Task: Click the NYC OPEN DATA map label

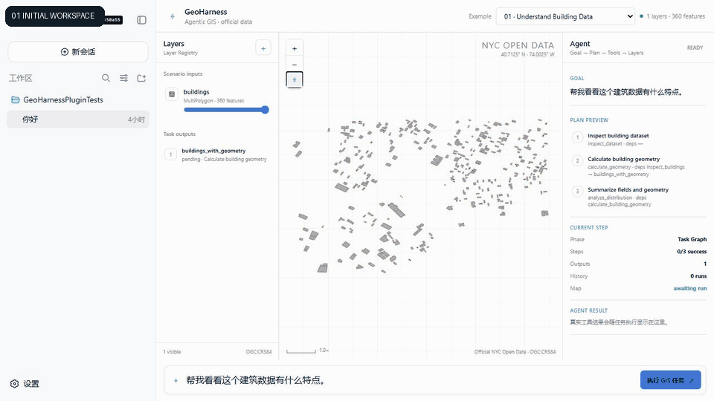Action: coord(518,45)
